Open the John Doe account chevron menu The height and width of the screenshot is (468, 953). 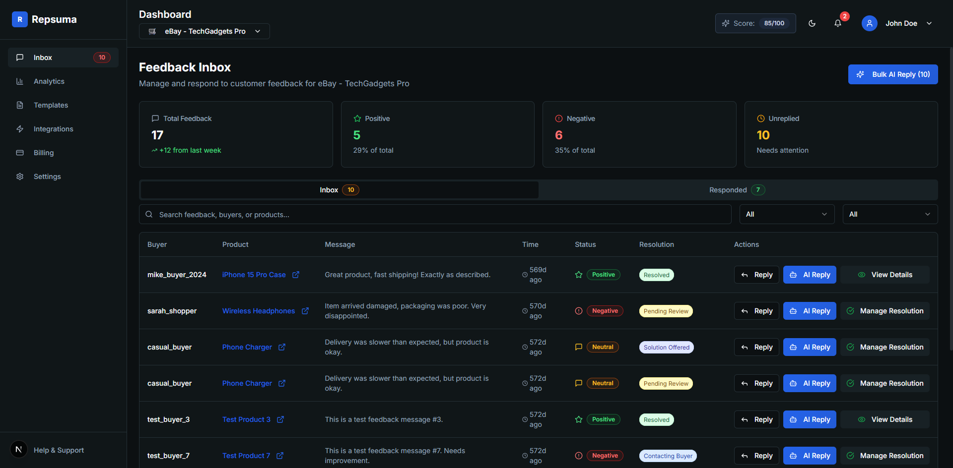click(x=930, y=23)
